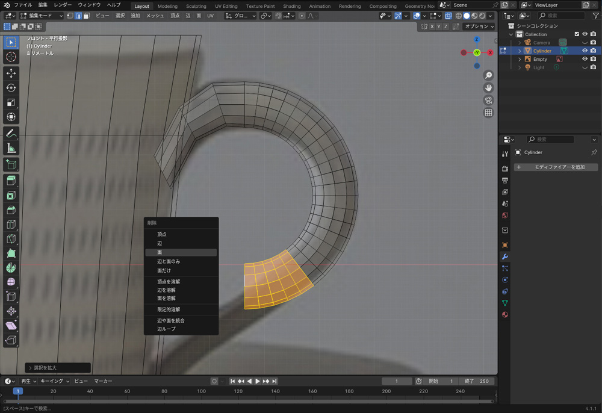The height and width of the screenshot is (413, 602).
Task: Choose the Measure tool
Action: point(11,148)
